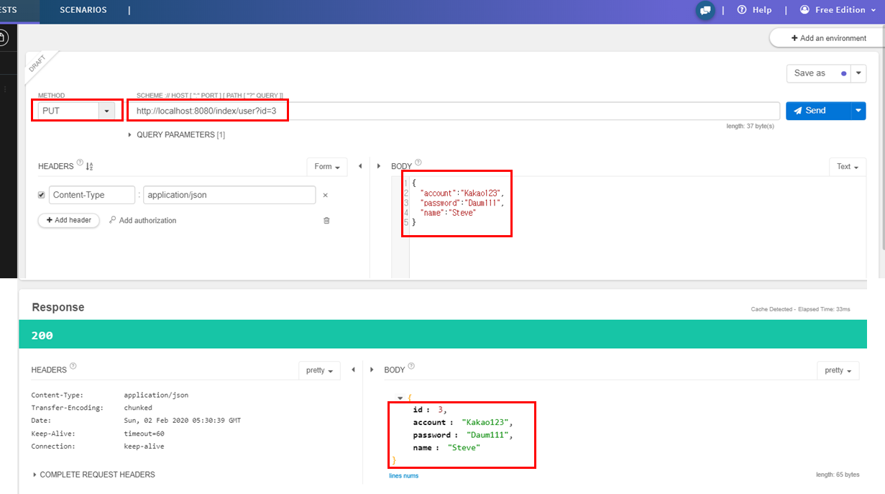Screen dimensions: 885x494
Task: Collapse response headers pane with left arrow
Action: 353,370
